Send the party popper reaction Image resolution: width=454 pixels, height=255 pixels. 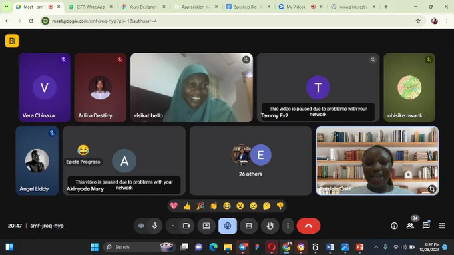point(200,206)
